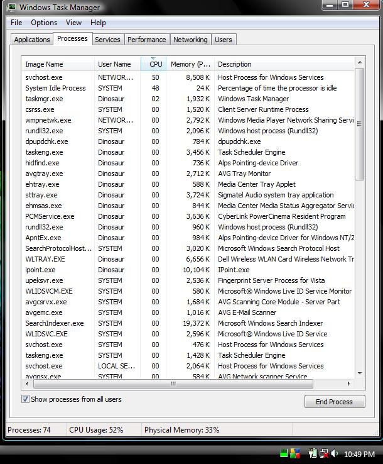Screen dimensions: 383x464
Task: Select rundll32.exe using 960 K memory
Action: tap(188, 227)
